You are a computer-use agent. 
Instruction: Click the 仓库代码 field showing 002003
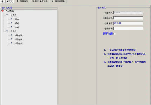point(128,13)
